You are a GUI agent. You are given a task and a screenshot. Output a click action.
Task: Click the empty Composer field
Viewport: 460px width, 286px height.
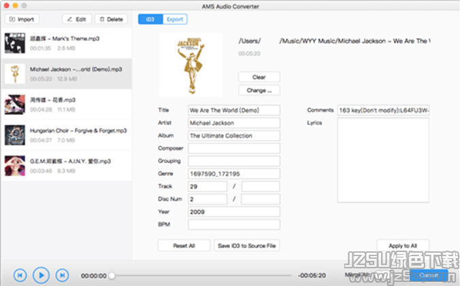coord(234,148)
